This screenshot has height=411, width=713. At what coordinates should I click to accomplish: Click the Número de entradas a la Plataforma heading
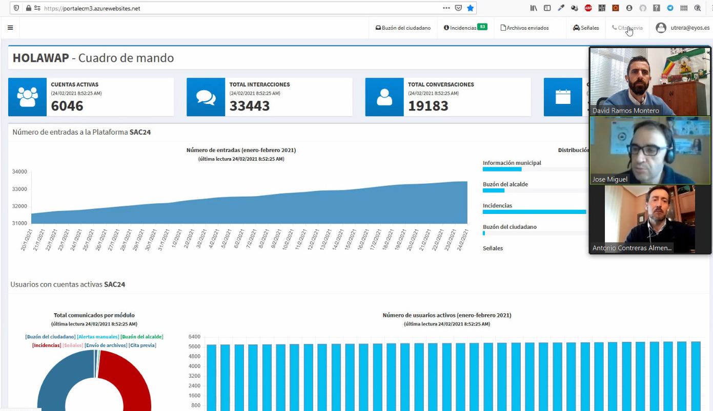click(82, 132)
